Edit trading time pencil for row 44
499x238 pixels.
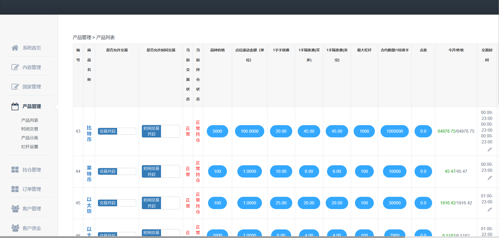pos(490,178)
